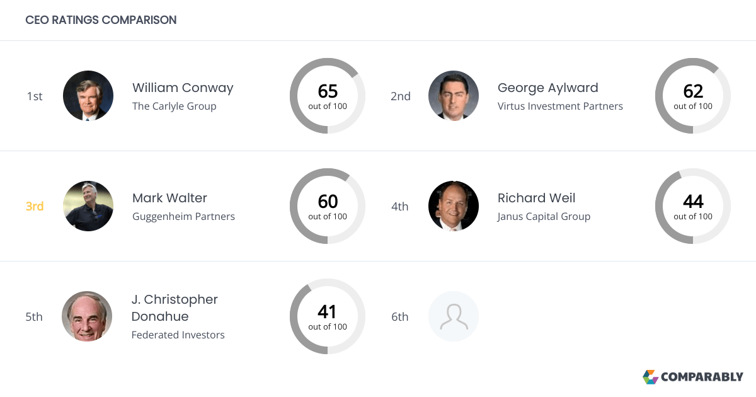Screen dimensions: 756x397
Task: Click William Conway's profile photo
Action: [88, 96]
